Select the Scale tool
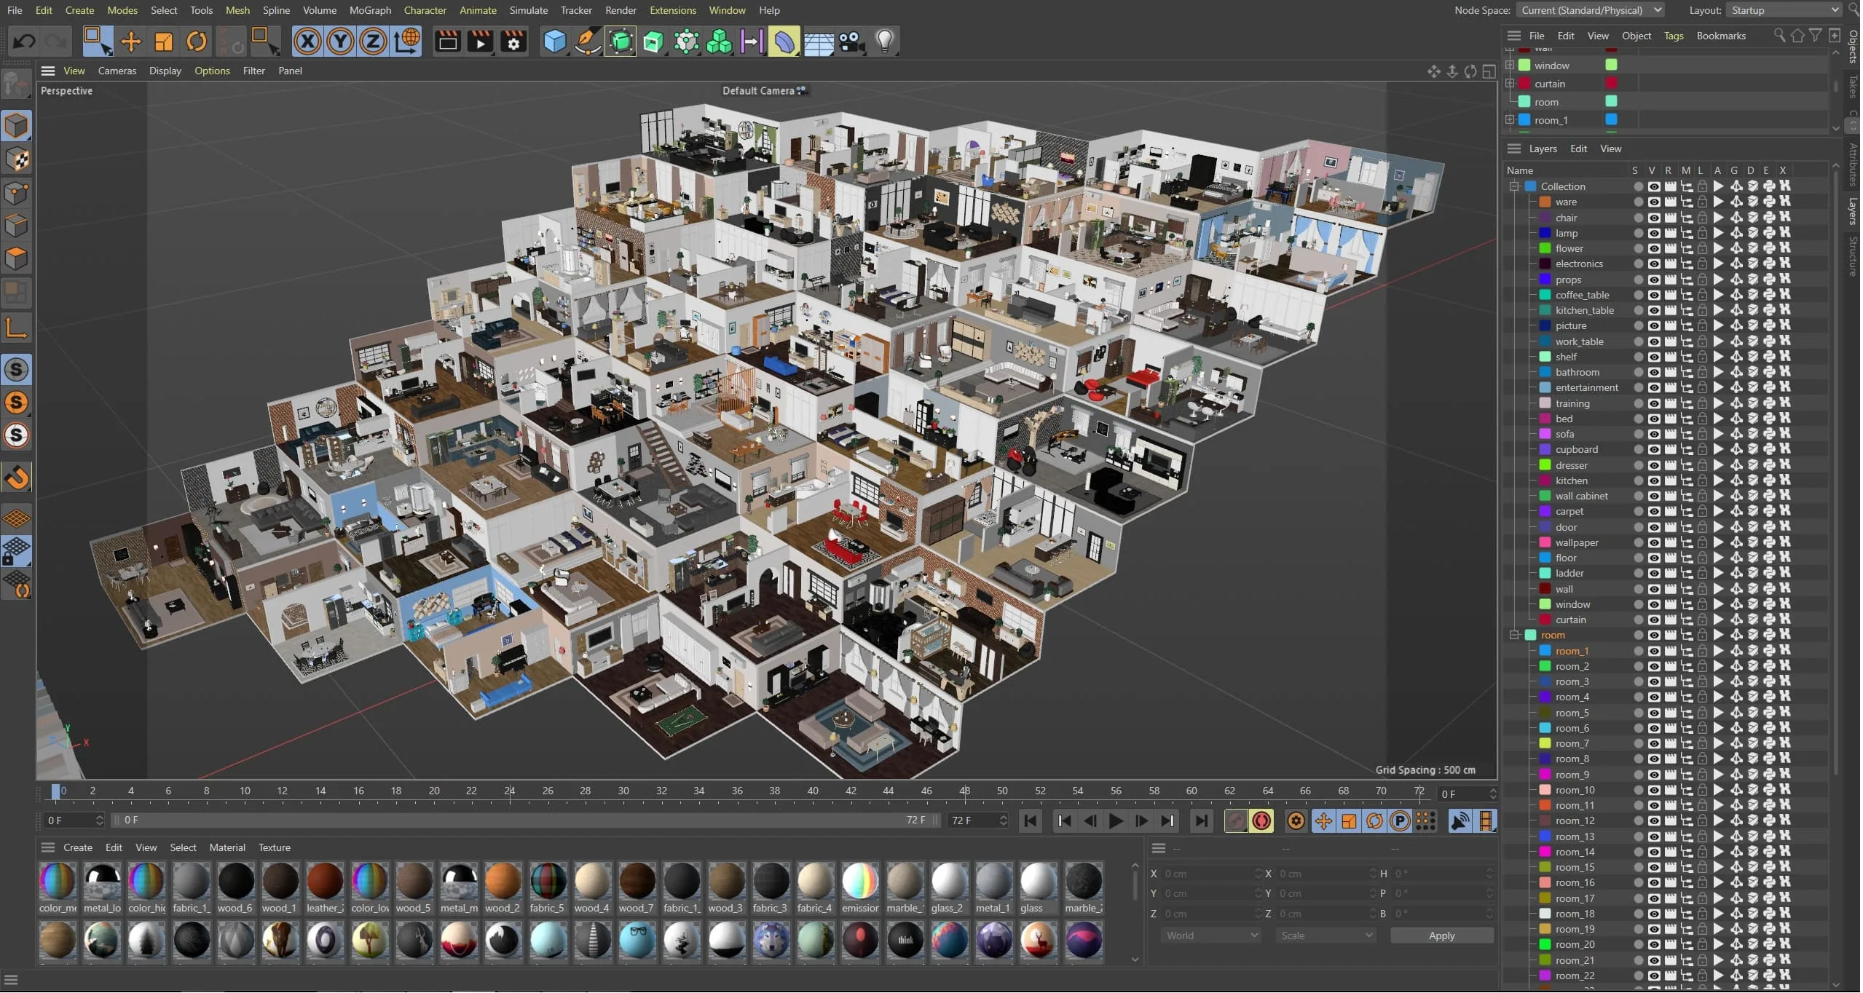 click(x=164, y=41)
